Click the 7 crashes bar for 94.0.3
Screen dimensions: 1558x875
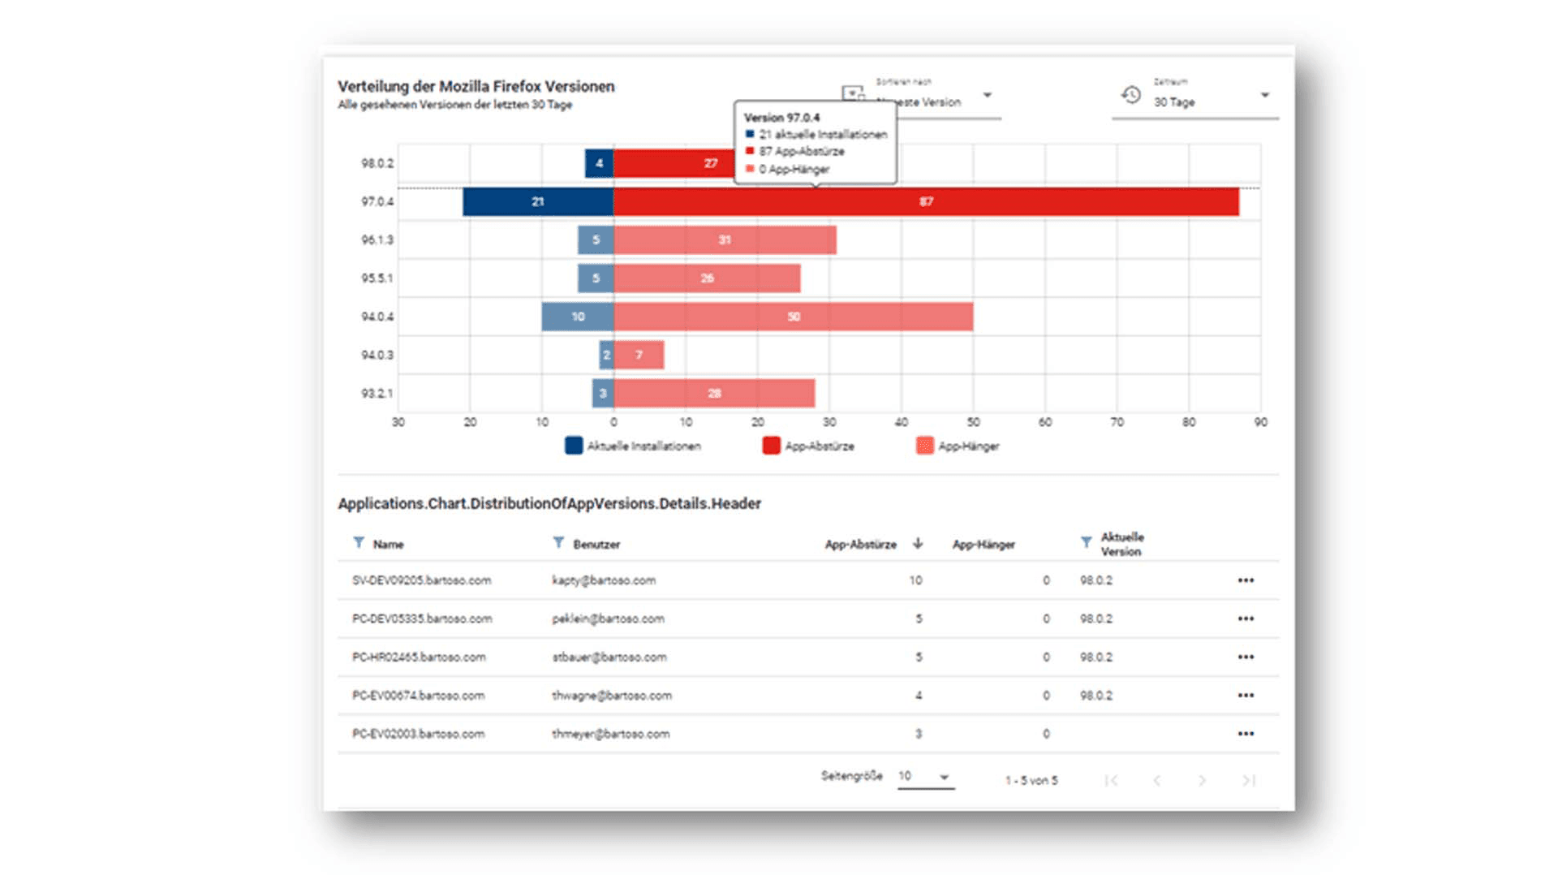point(639,355)
